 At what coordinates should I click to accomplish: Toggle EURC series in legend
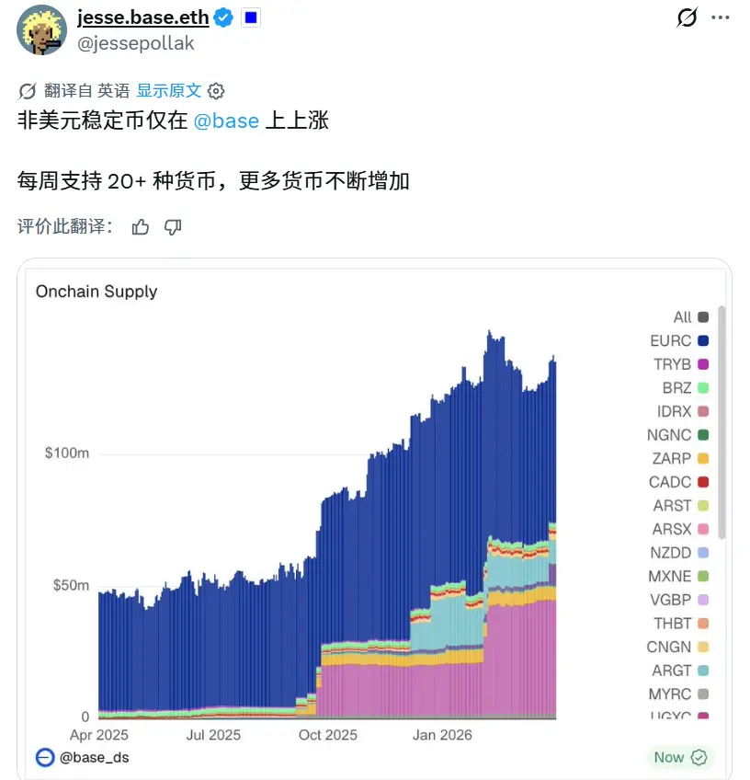tap(679, 340)
